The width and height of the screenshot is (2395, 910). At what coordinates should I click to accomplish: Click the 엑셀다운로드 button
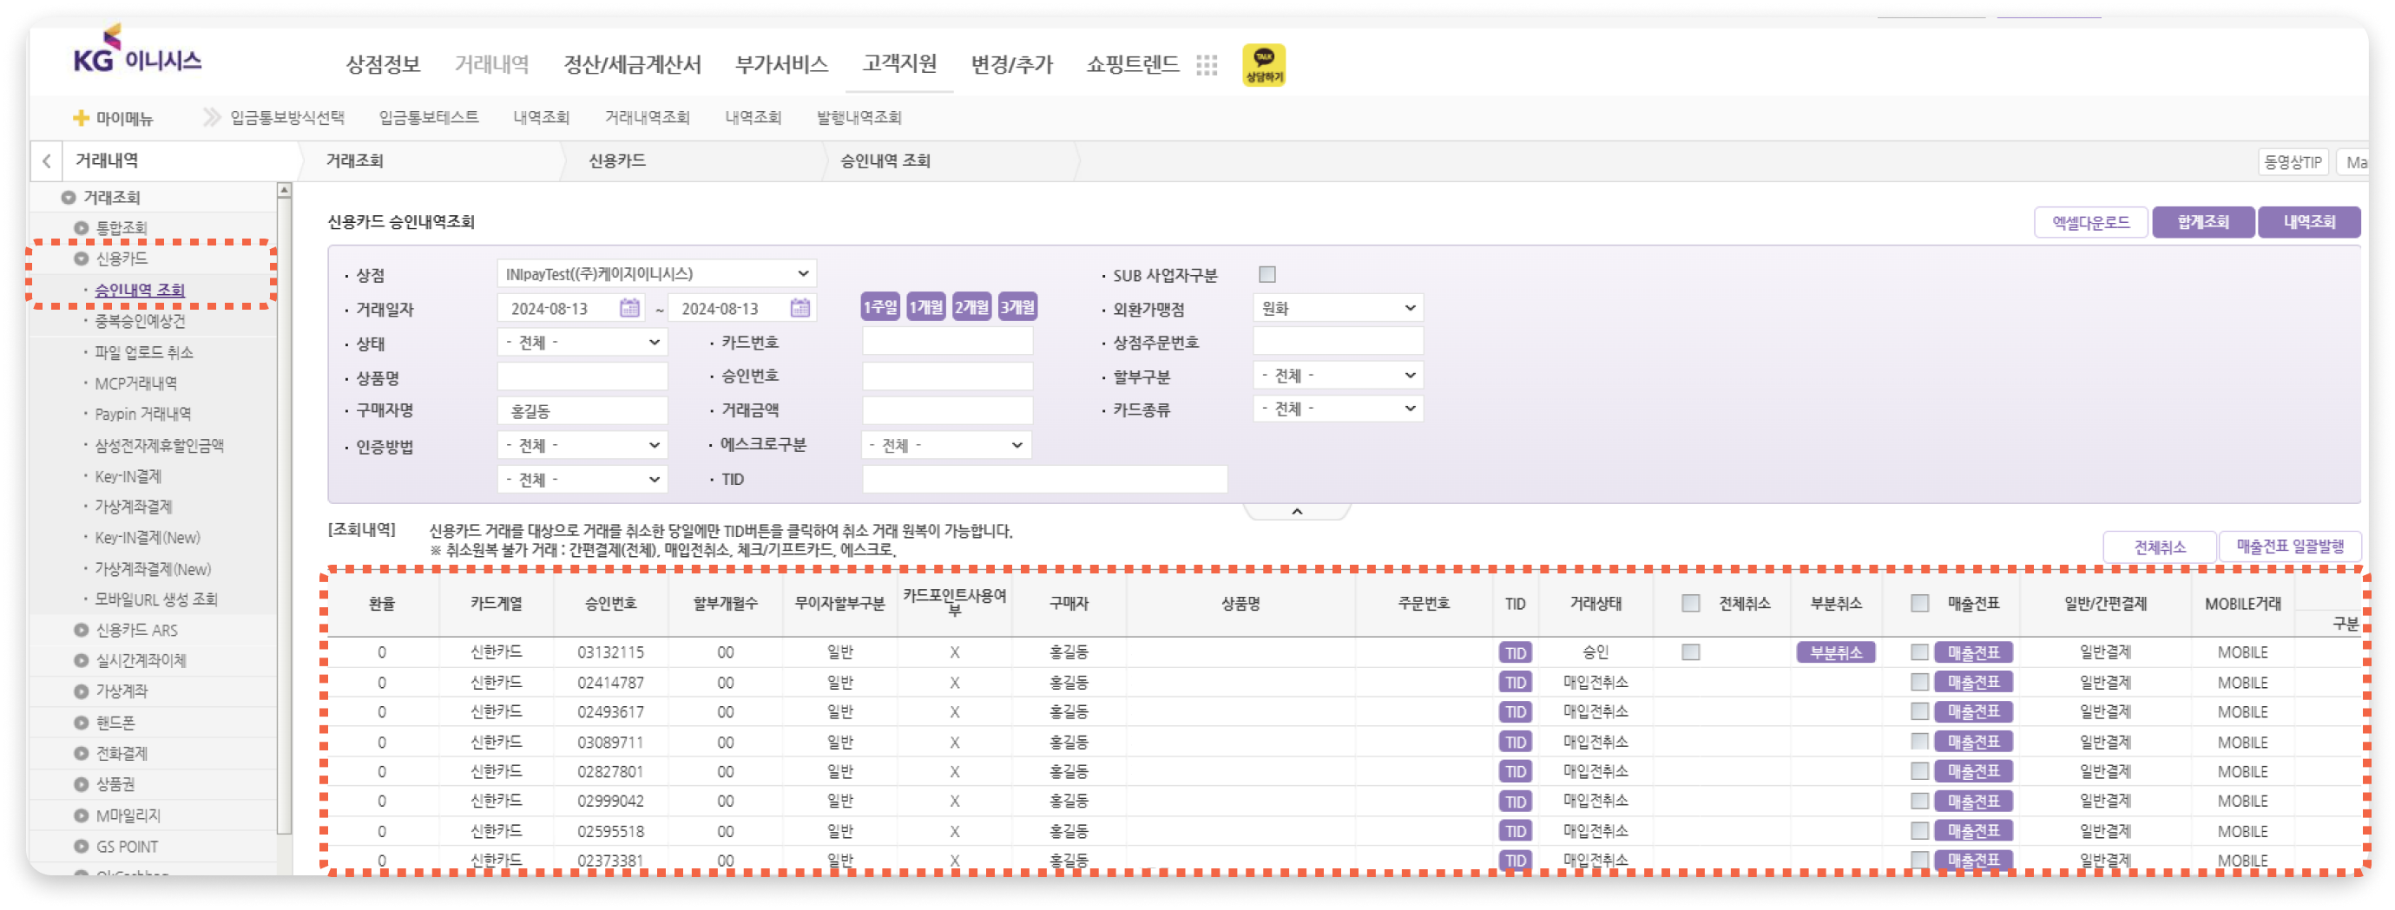[2090, 222]
